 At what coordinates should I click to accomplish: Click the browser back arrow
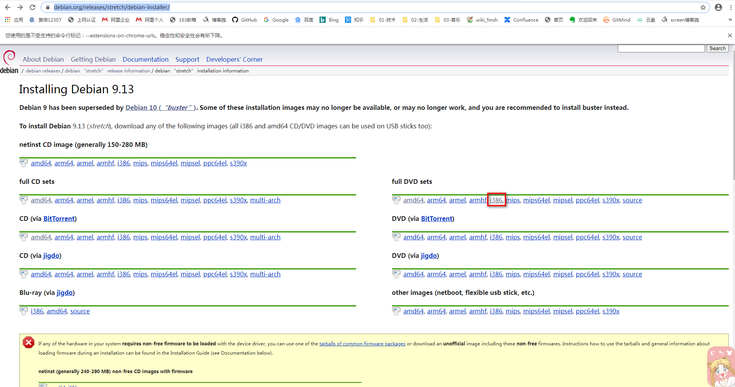click(7, 7)
